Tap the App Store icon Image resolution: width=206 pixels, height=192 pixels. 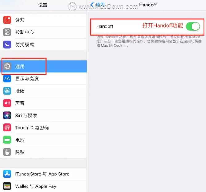click(7, 174)
